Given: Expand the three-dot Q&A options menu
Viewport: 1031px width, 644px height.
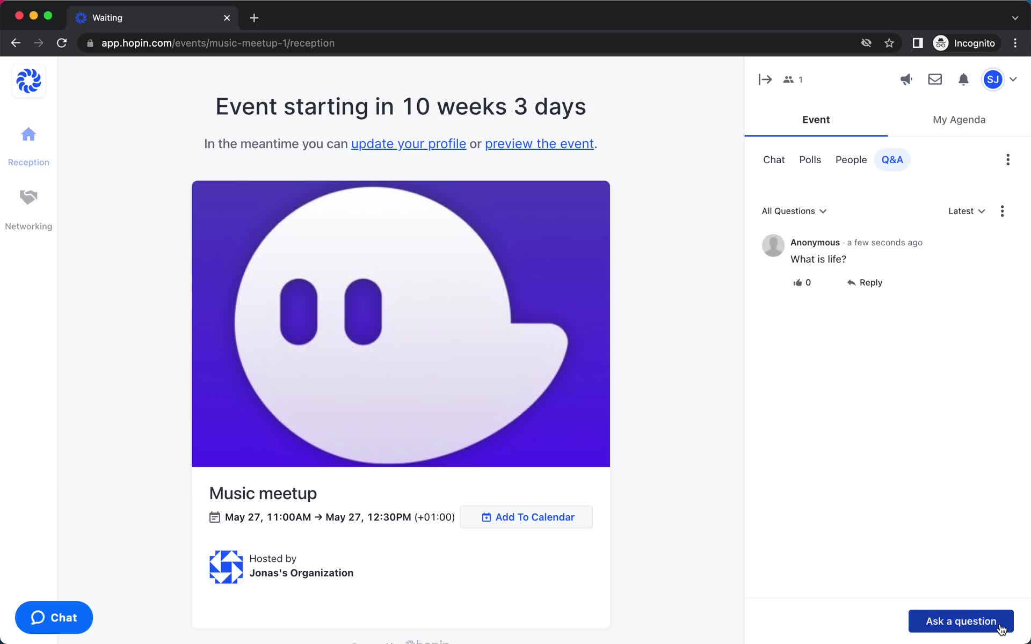Looking at the screenshot, I should (x=1003, y=211).
